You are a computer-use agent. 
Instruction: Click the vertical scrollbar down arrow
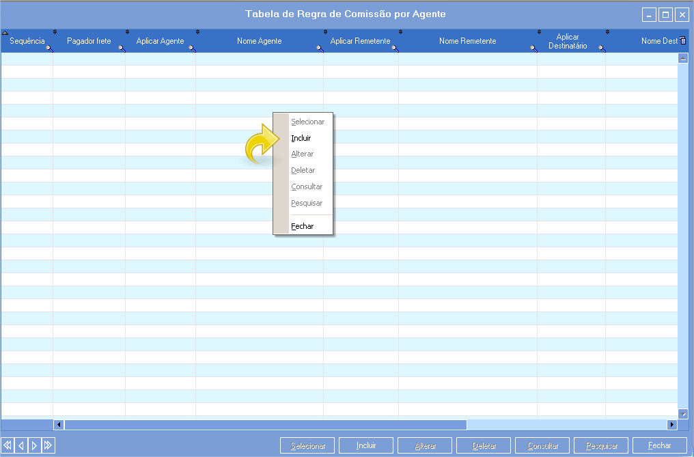(683, 414)
